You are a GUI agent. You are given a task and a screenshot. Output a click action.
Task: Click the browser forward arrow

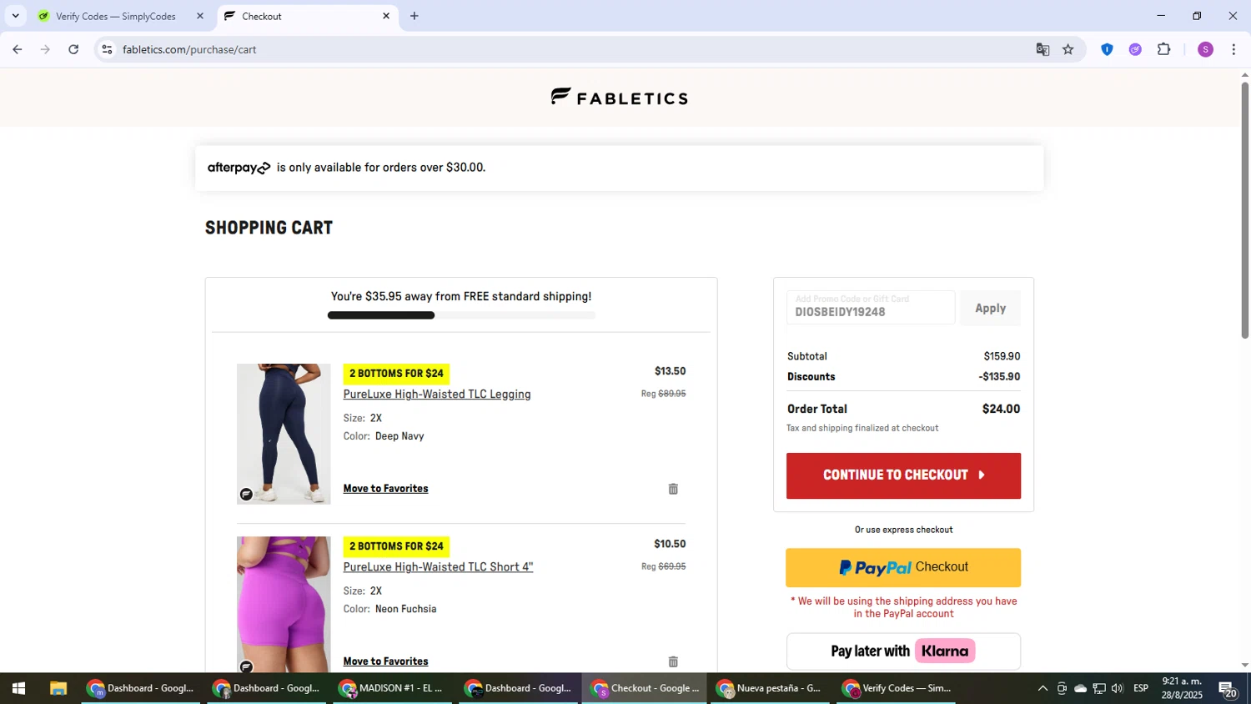pos(45,49)
